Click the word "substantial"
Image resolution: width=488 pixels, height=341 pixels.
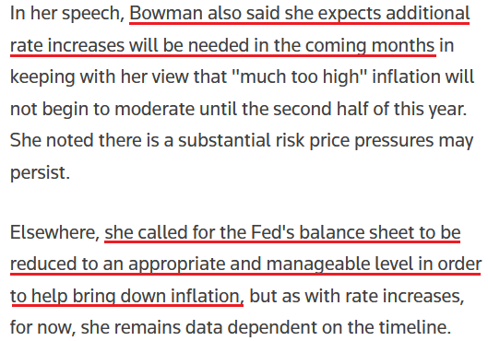pos(224,140)
